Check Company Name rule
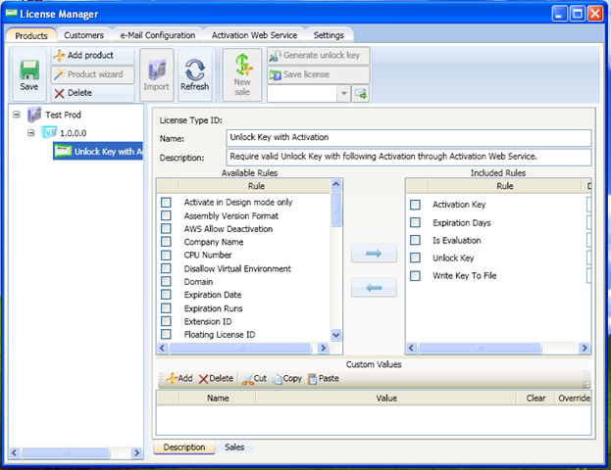Image resolution: width=611 pixels, height=470 pixels. coord(166,242)
